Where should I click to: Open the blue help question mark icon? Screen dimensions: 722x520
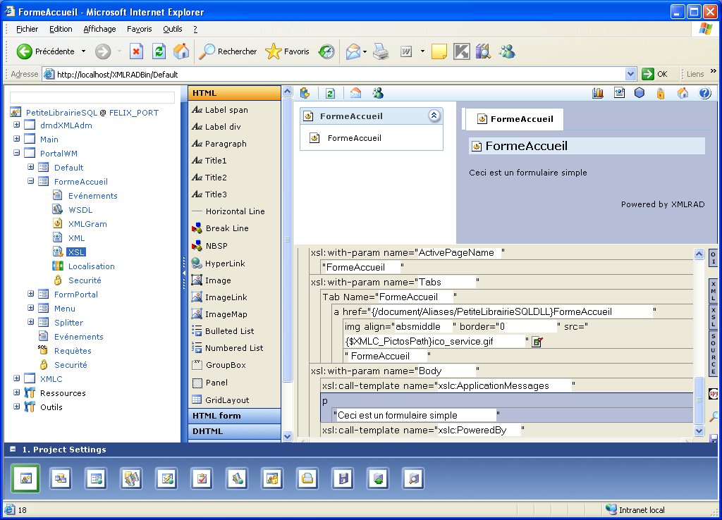pyautogui.click(x=704, y=93)
